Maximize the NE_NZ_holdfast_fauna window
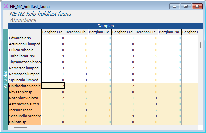 pos(186,6)
